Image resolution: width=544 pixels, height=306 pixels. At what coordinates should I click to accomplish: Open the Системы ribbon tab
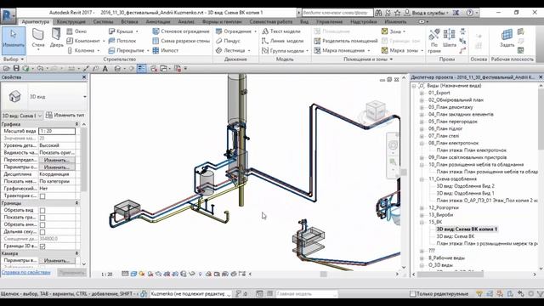coord(103,22)
